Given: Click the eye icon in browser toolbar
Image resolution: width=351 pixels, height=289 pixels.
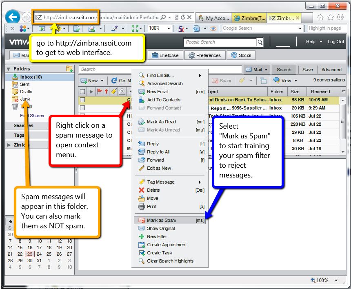Looking at the screenshot, I should click(x=213, y=28).
